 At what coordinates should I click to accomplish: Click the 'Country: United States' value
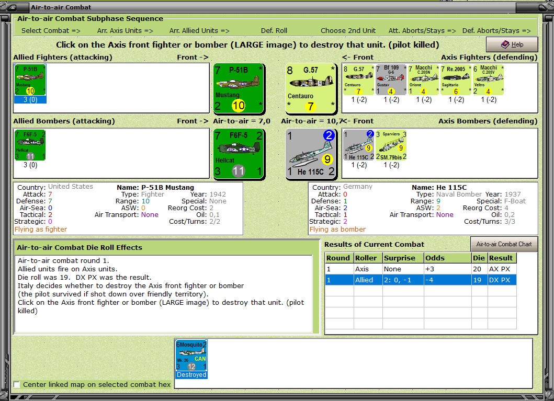[70, 187]
